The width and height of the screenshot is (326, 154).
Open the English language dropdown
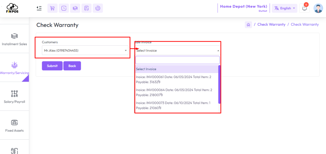(x=284, y=8)
